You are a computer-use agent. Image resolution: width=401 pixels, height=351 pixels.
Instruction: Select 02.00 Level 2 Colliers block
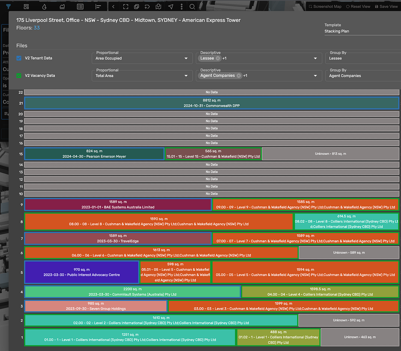pos(161,320)
